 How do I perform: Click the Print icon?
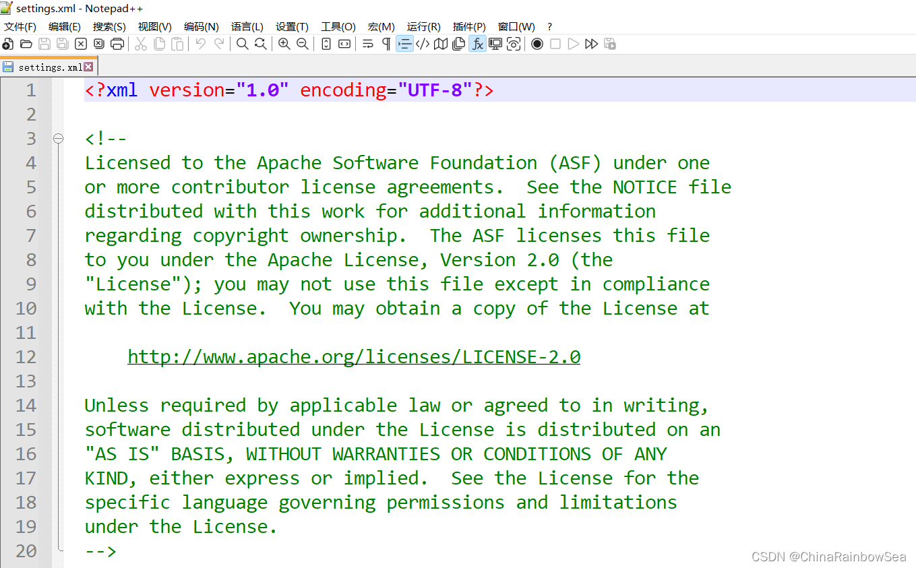pos(117,44)
